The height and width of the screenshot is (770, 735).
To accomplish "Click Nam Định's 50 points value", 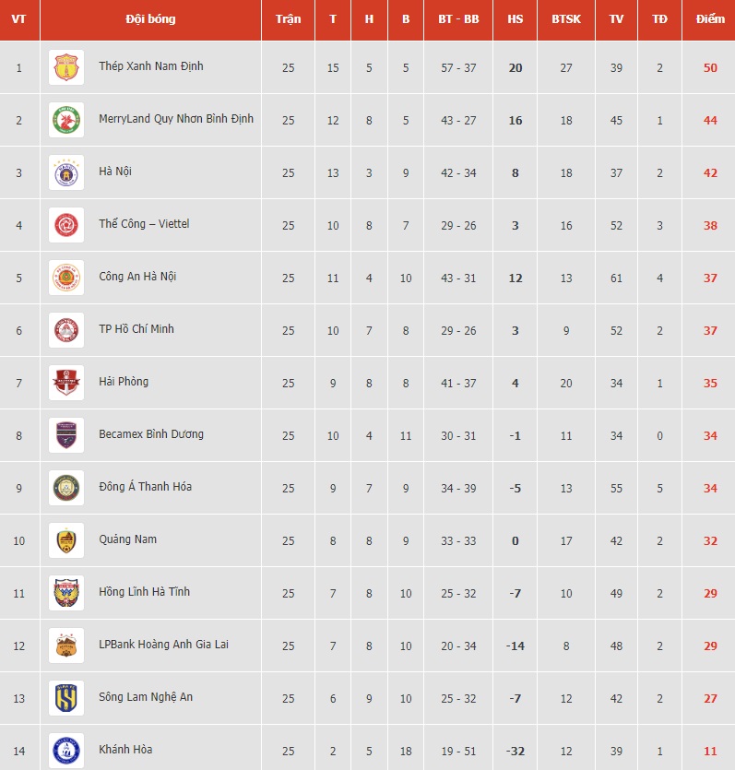I will point(710,67).
